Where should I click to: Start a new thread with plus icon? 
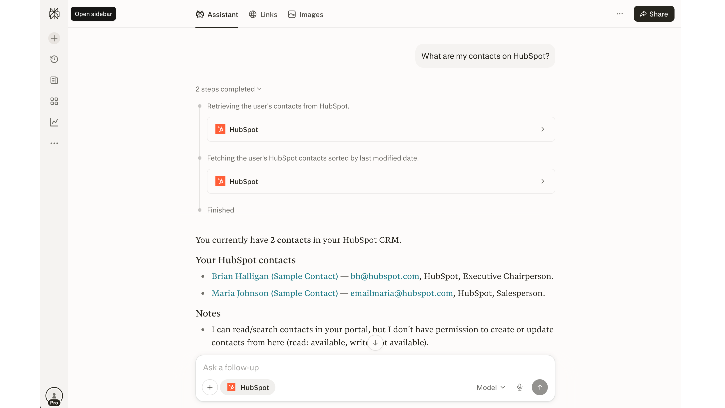tap(54, 38)
